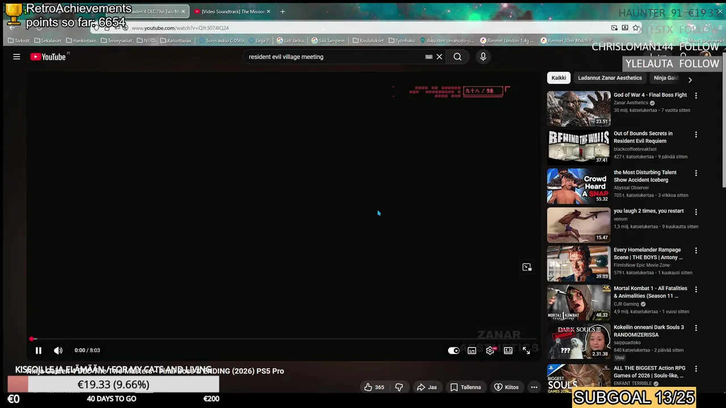The image size is (726, 408).
Task: Open the options menu for Mortal Kombat 1 video
Action: coord(696,290)
